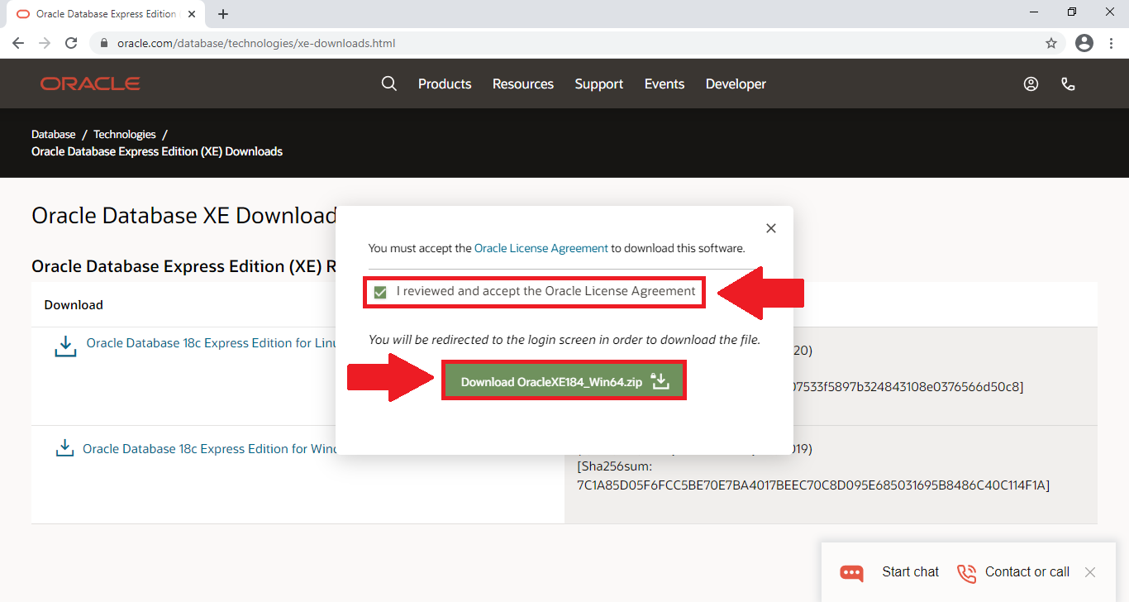
Task: Close the license agreement dialog
Action: pos(771,228)
